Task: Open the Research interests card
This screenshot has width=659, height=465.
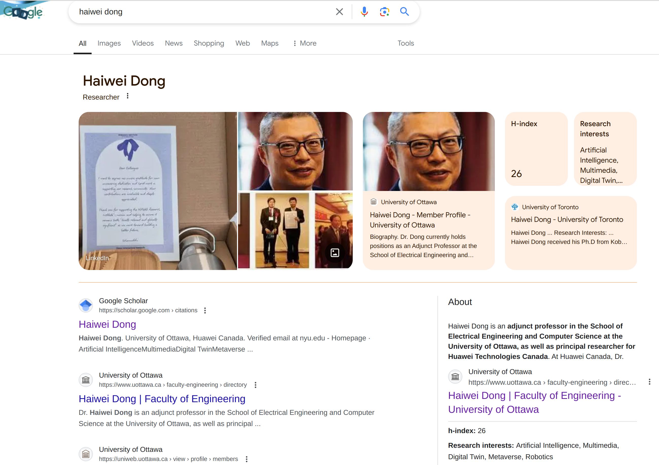Action: [x=605, y=149]
